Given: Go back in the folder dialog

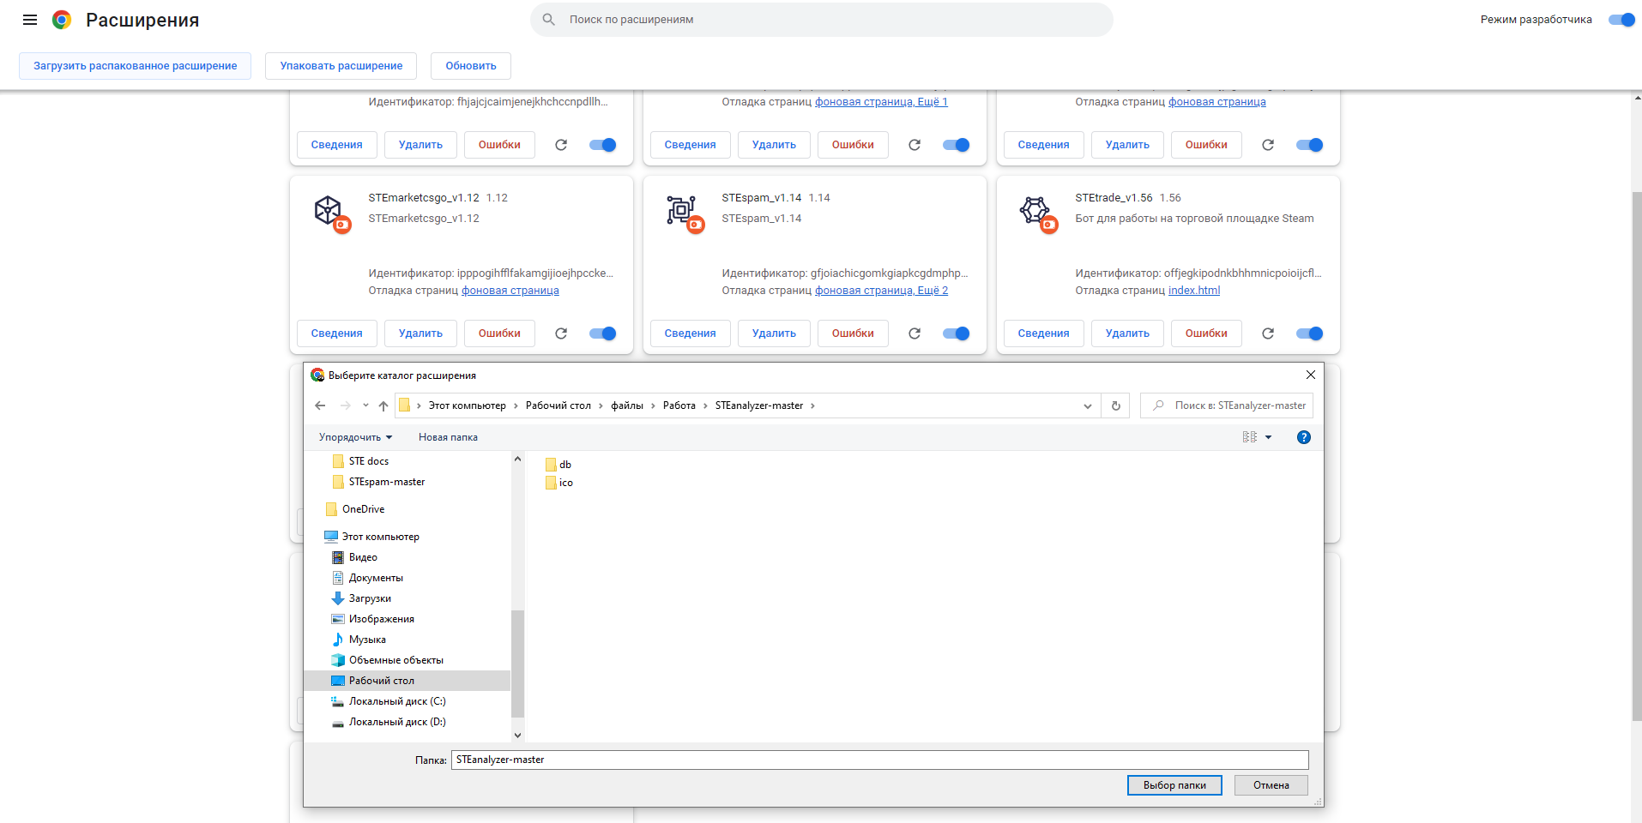Looking at the screenshot, I should [x=320, y=405].
